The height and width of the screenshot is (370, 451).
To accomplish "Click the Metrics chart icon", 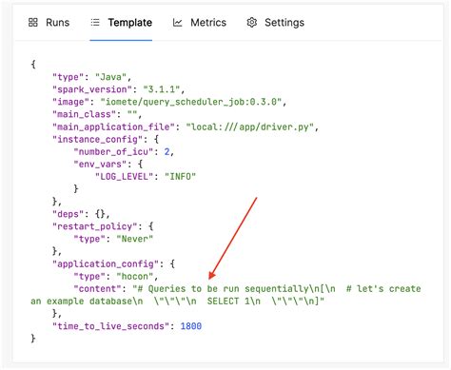I will [177, 23].
